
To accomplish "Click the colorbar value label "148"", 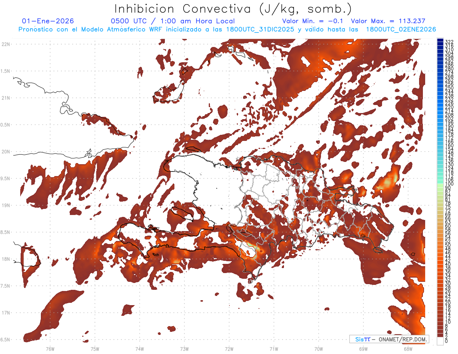I will tap(449, 153).
